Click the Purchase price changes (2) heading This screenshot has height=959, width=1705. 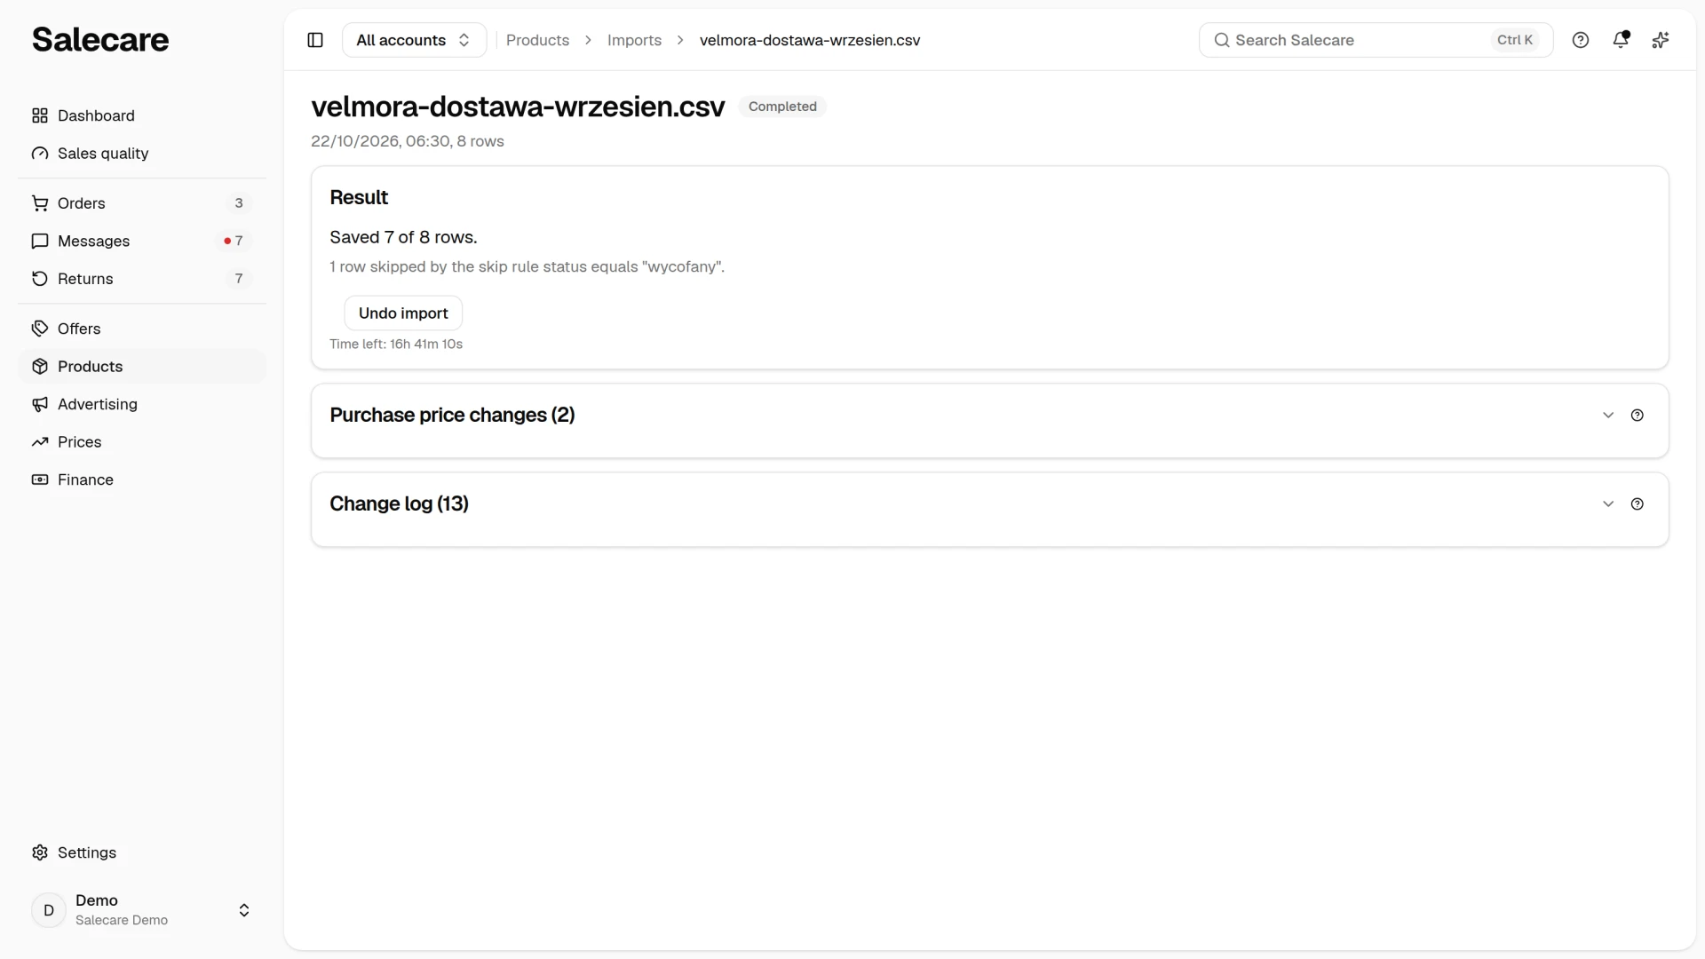coord(452,416)
